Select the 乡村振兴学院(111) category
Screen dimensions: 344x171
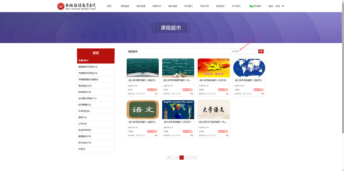[x=87, y=98]
